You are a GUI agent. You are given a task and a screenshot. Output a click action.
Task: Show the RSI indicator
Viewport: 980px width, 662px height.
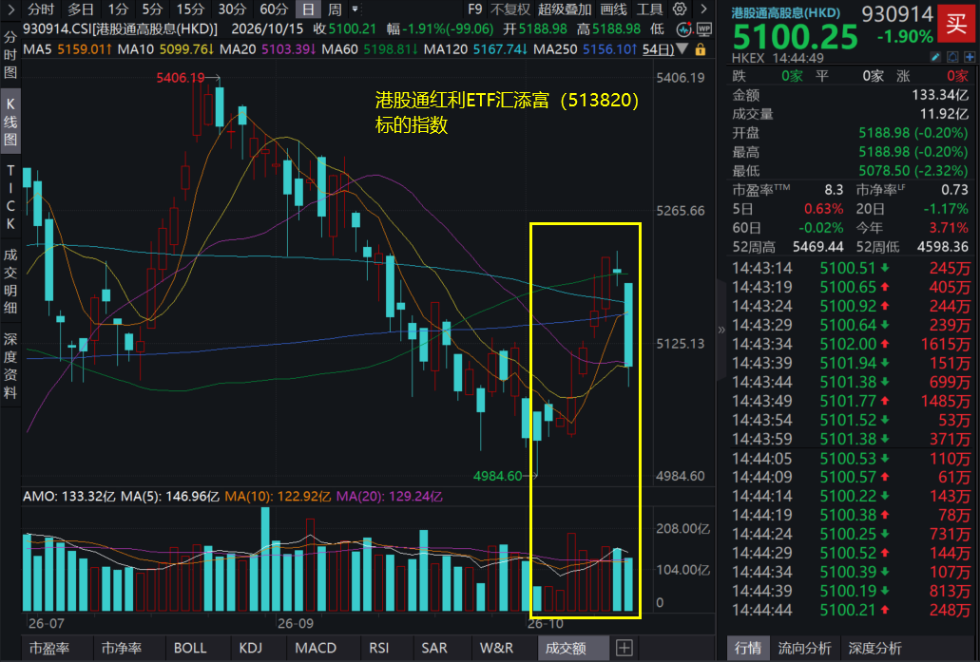[x=378, y=649]
